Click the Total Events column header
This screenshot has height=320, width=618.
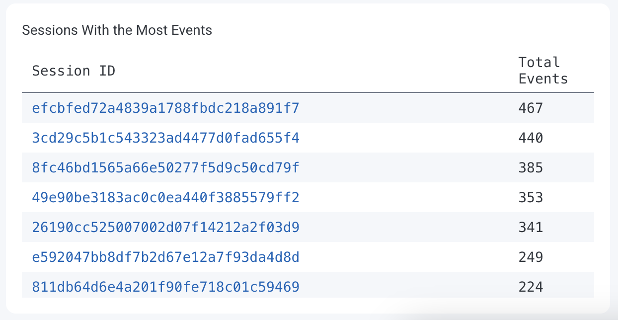[x=542, y=70]
